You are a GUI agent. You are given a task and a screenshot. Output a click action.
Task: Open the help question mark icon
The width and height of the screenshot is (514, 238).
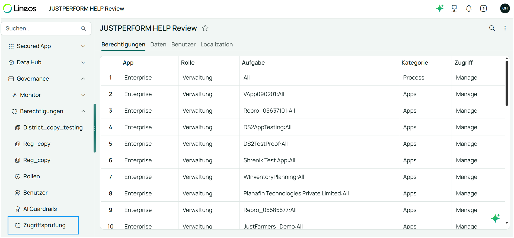pos(483,8)
